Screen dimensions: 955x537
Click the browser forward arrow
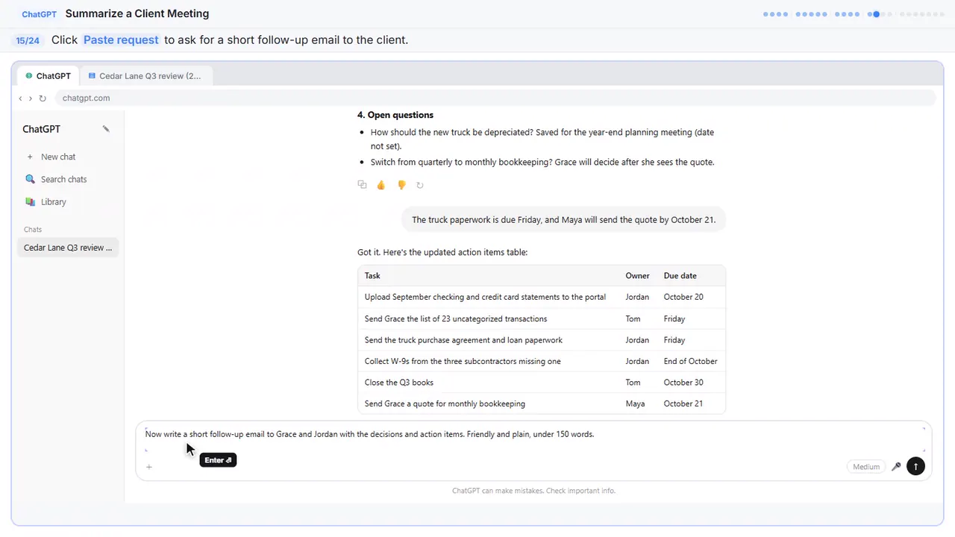click(31, 98)
